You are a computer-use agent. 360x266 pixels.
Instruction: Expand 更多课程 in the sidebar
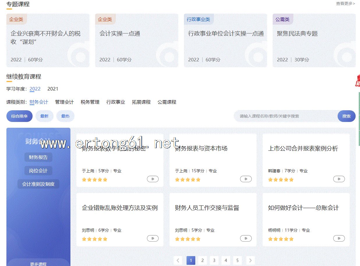[38, 264]
